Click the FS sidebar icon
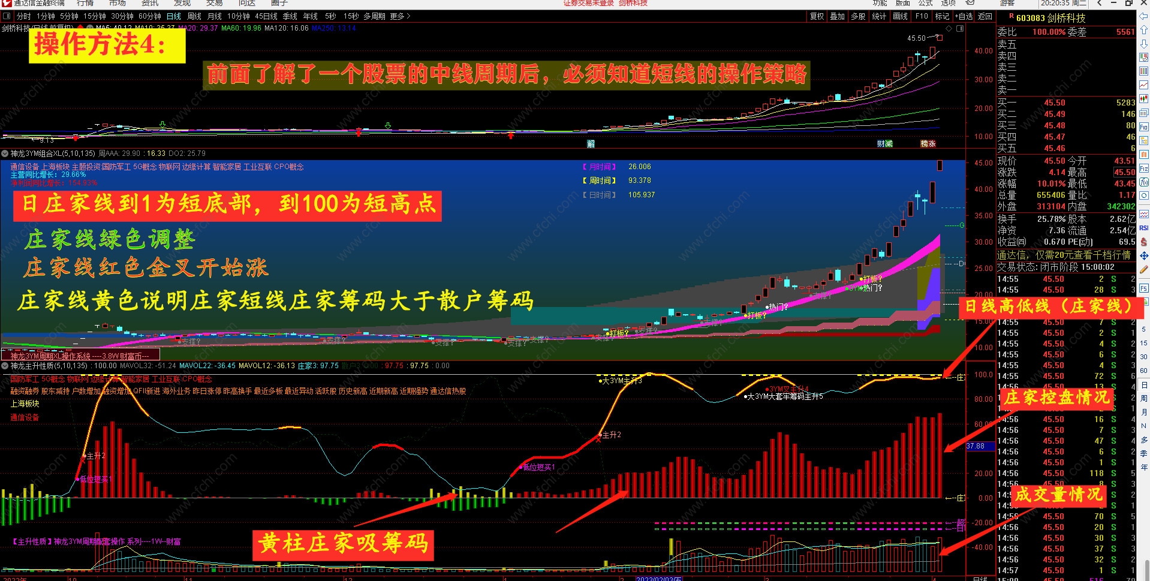Viewport: 1150px width, 581px height. point(1144,288)
